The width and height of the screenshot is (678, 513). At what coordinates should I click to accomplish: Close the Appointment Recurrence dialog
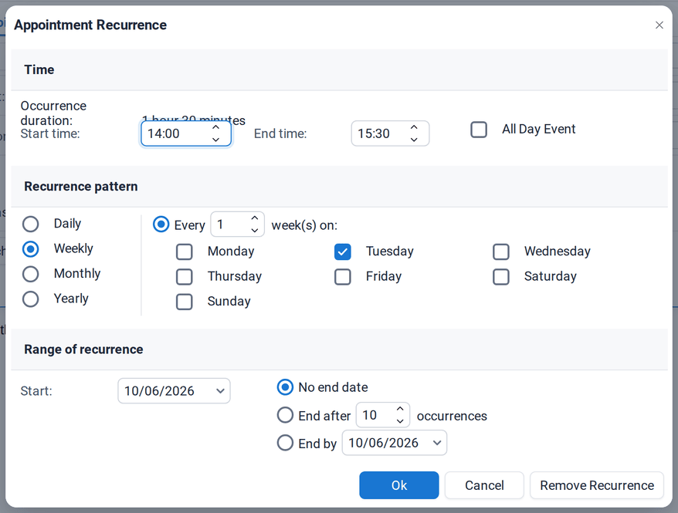tap(659, 25)
